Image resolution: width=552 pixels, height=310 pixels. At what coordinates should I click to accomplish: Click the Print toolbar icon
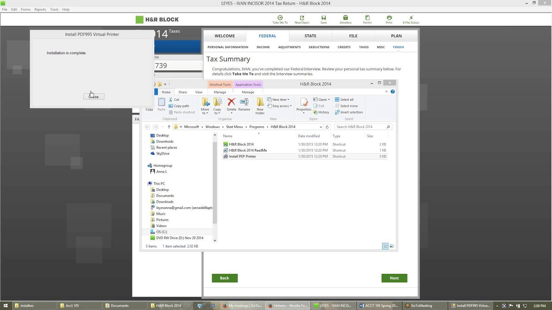[x=389, y=19]
